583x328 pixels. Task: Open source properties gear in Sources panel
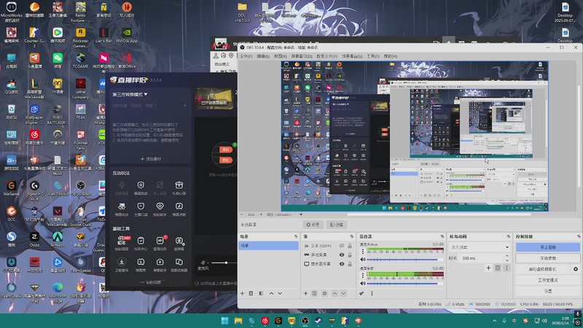click(x=324, y=294)
